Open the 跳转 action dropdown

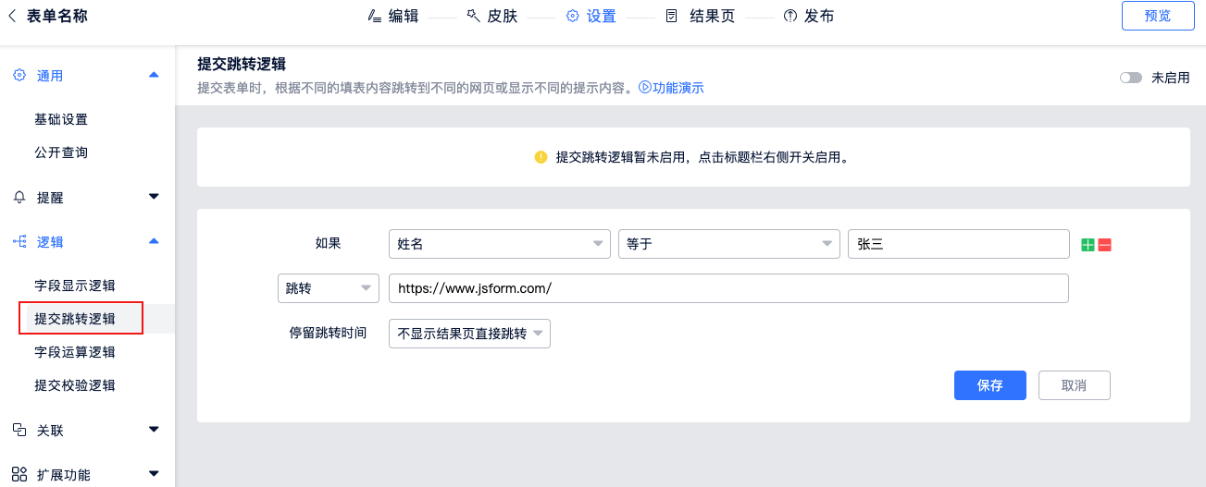click(328, 288)
